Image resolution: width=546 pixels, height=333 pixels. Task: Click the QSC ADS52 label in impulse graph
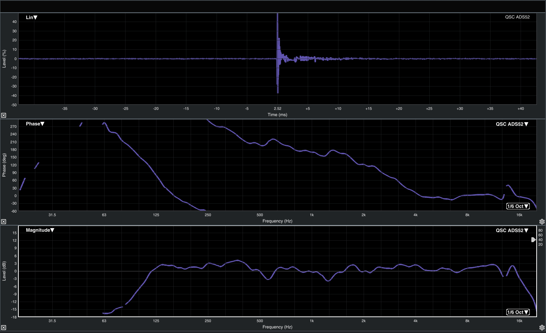coord(517,17)
